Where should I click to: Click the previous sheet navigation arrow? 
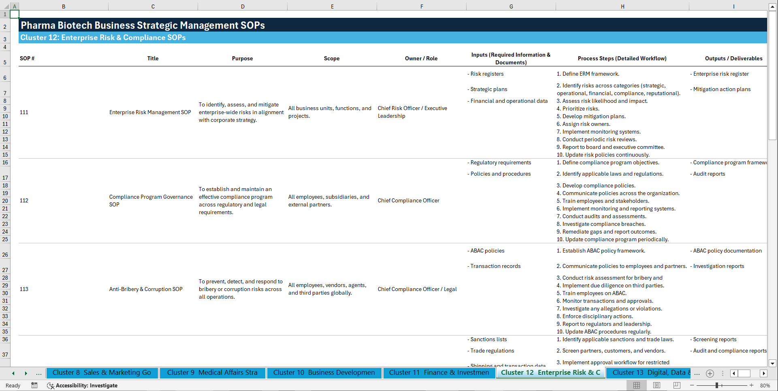click(13, 373)
